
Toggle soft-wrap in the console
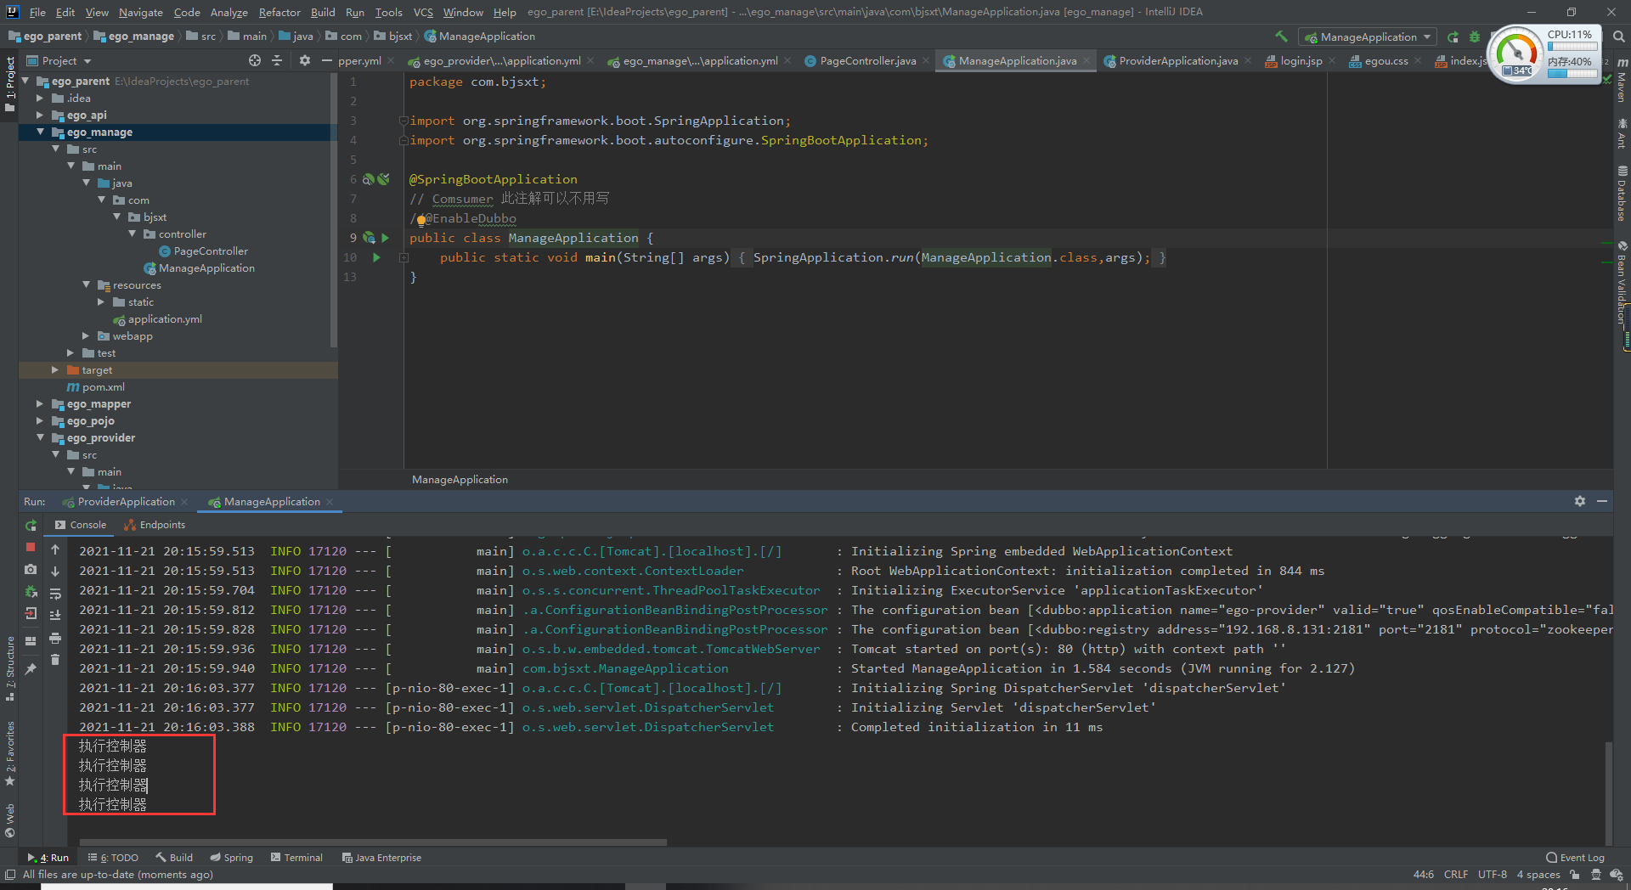[55, 594]
